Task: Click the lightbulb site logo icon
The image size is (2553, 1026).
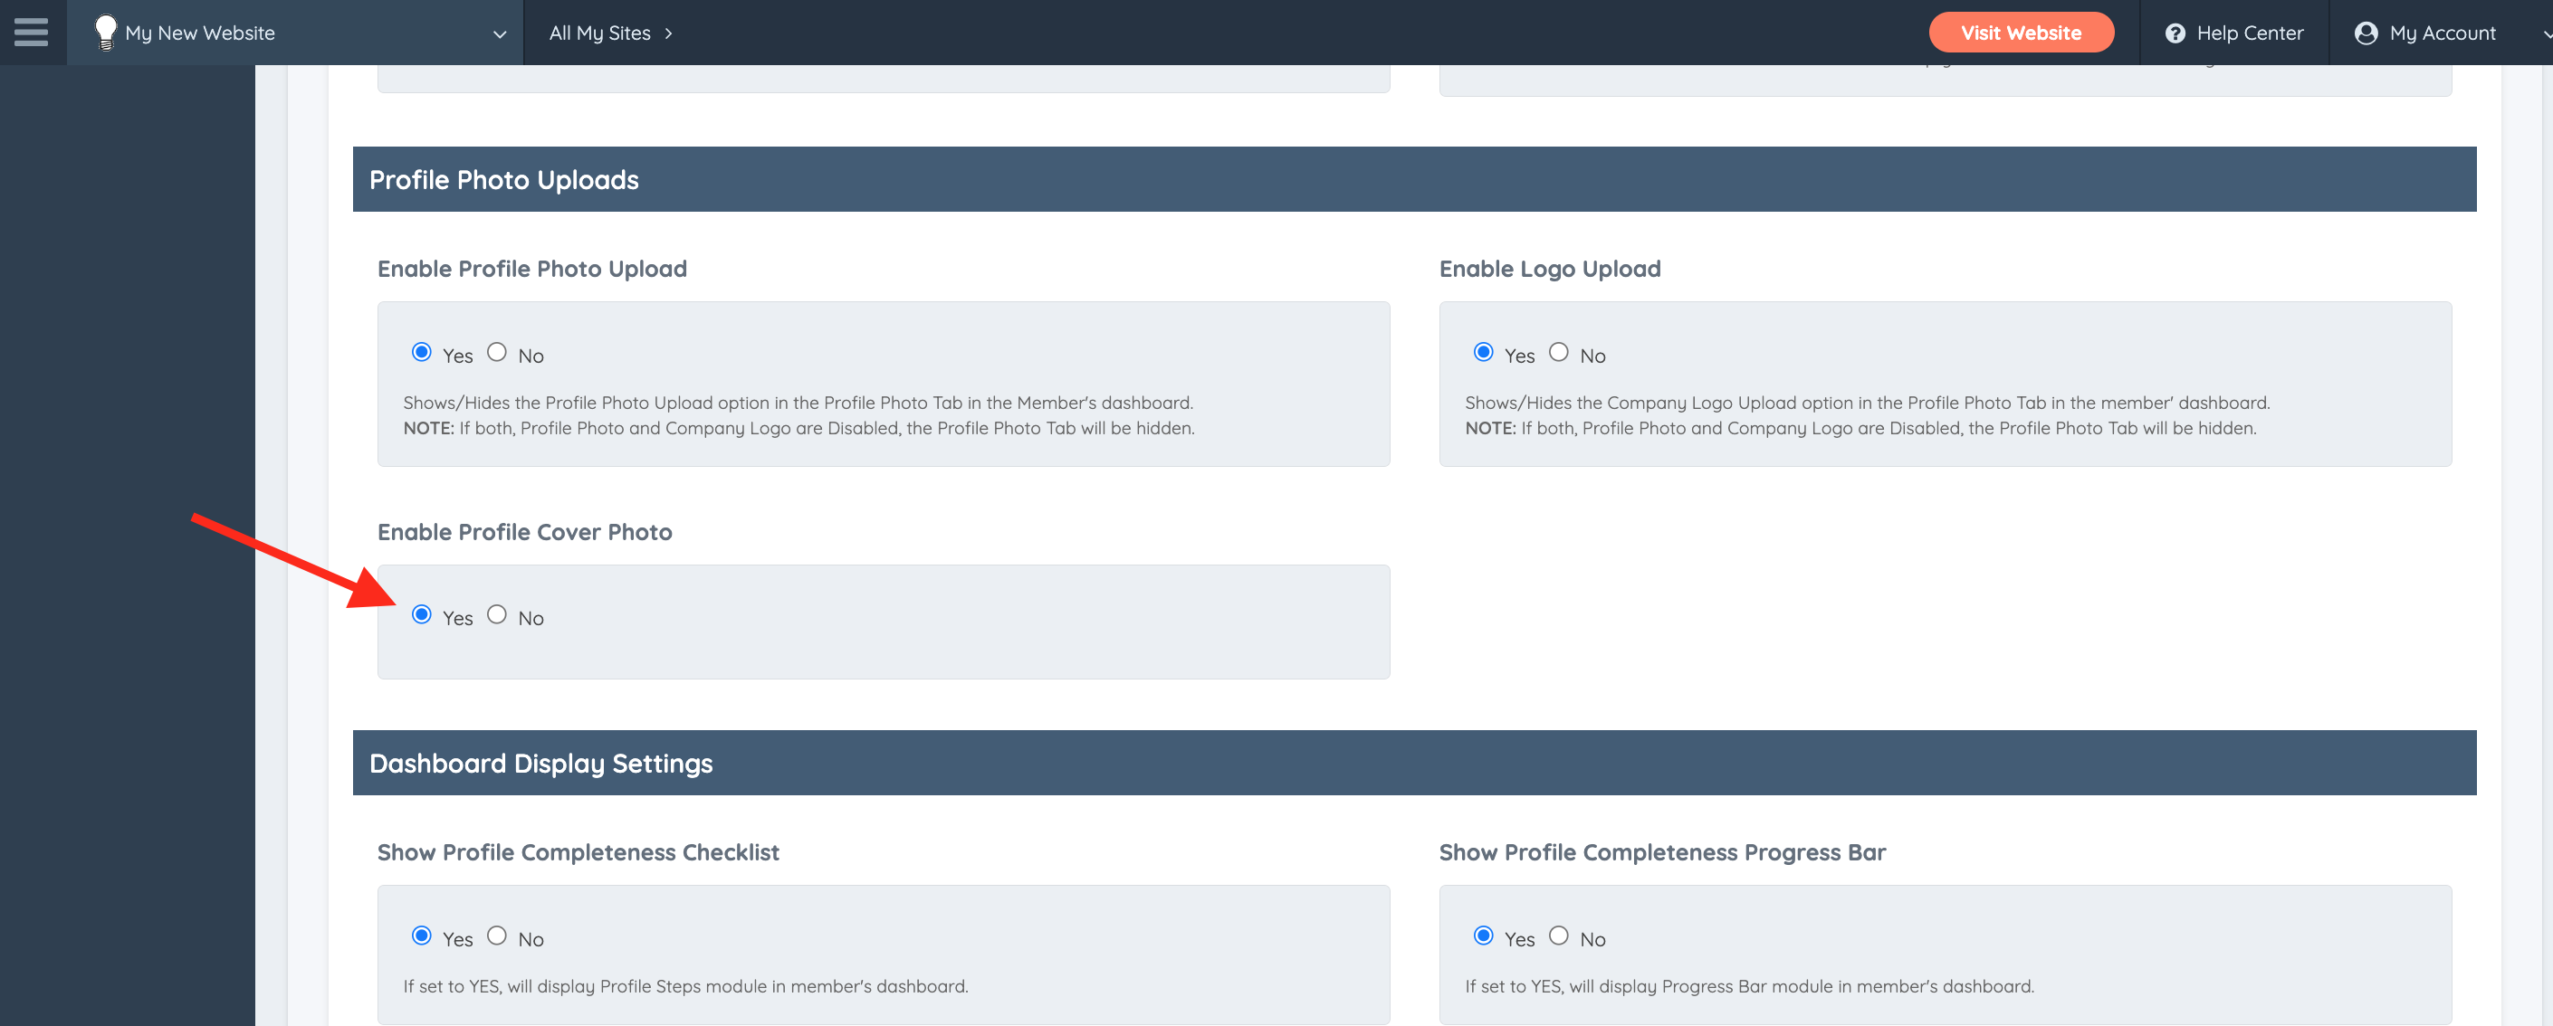Action: [x=105, y=32]
